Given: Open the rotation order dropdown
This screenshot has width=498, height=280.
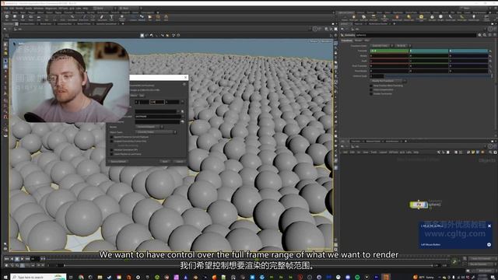Looking at the screenshot, I should tap(403, 45).
